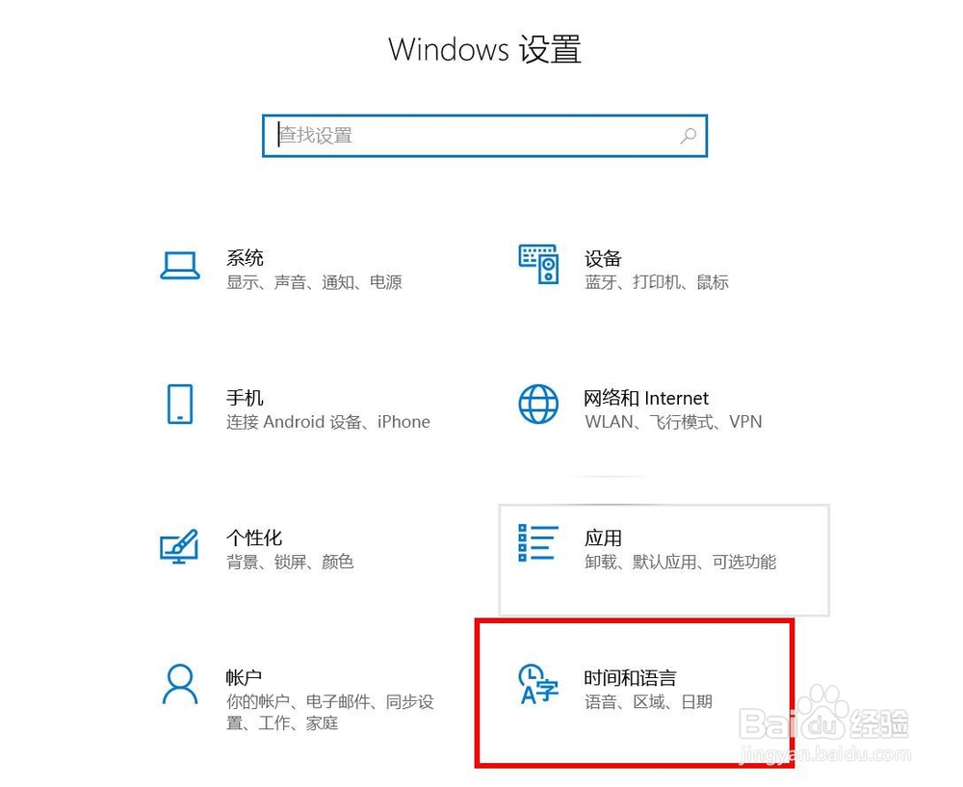Screen dimensions: 963x787
Task: Open the 个性化 category title
Action: point(254,538)
